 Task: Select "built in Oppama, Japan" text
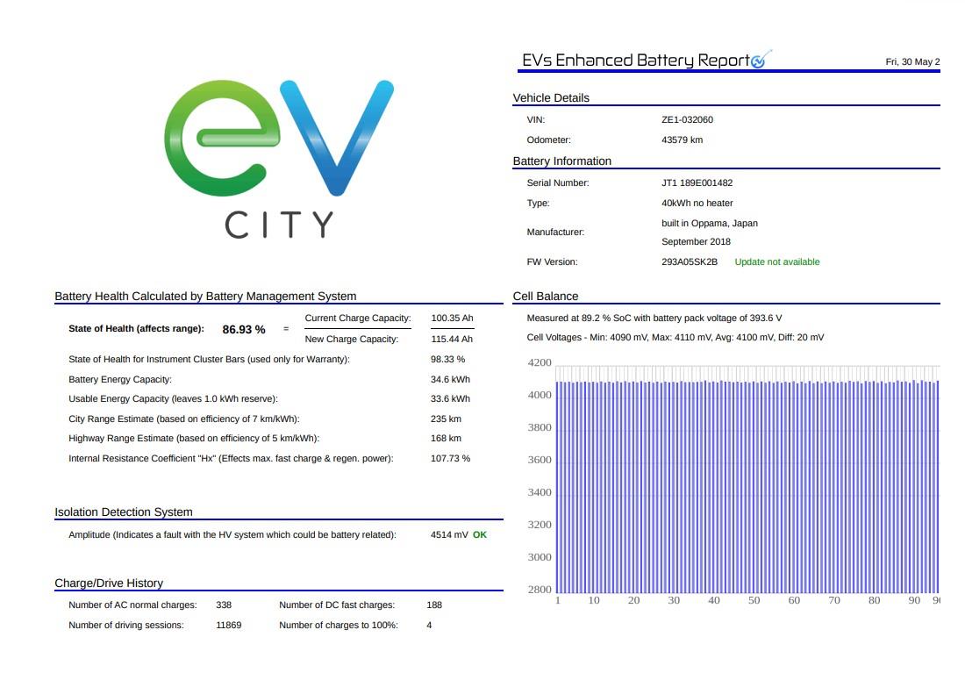coord(710,224)
